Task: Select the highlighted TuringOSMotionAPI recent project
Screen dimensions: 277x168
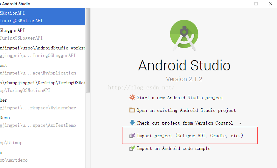Action: point(43,17)
